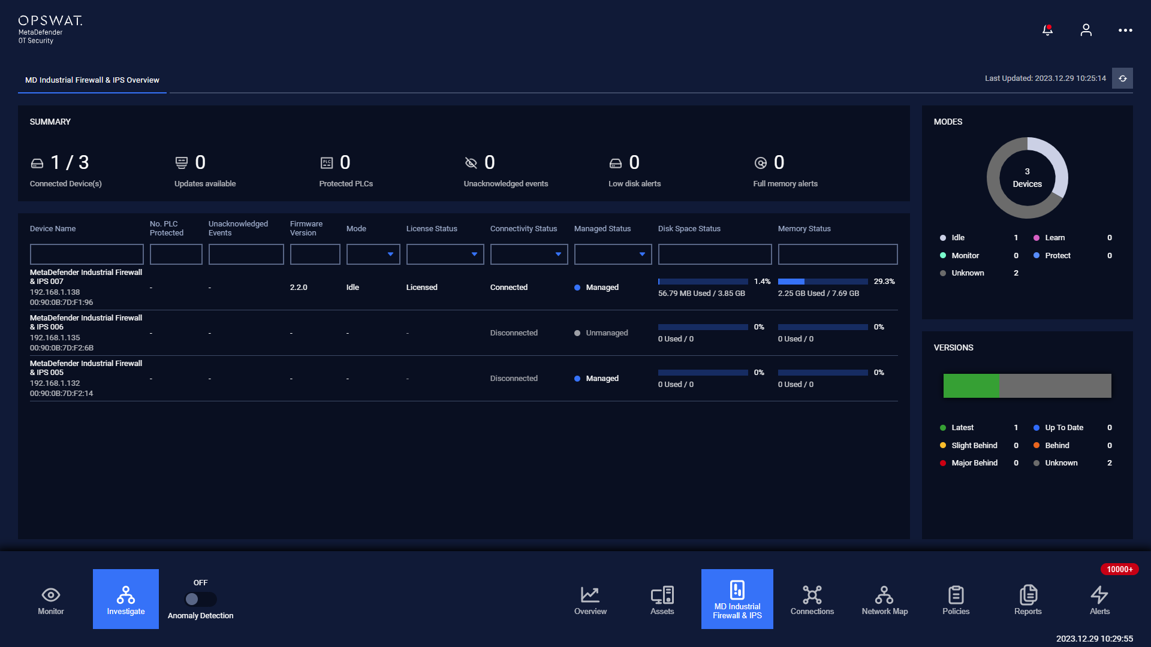
Task: Open the notifications bell icon
Action: tap(1047, 30)
